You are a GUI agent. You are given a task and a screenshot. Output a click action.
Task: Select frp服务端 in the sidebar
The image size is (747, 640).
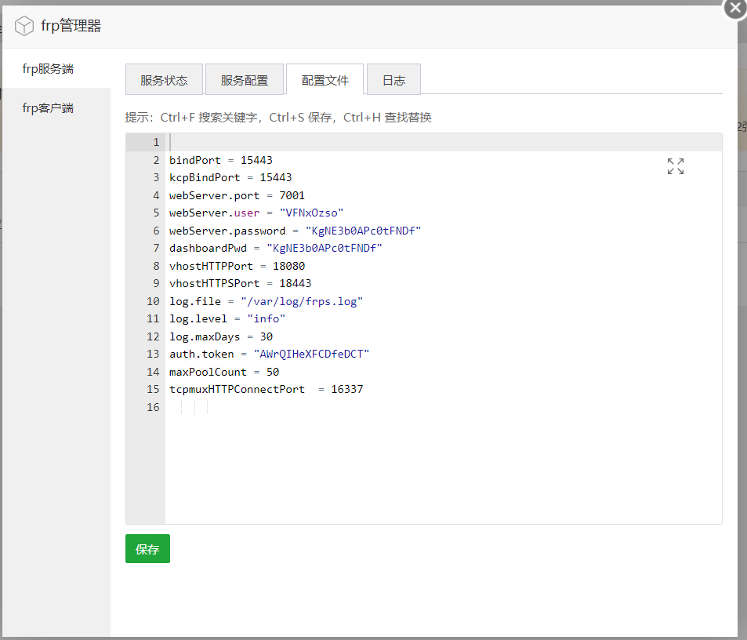click(48, 69)
